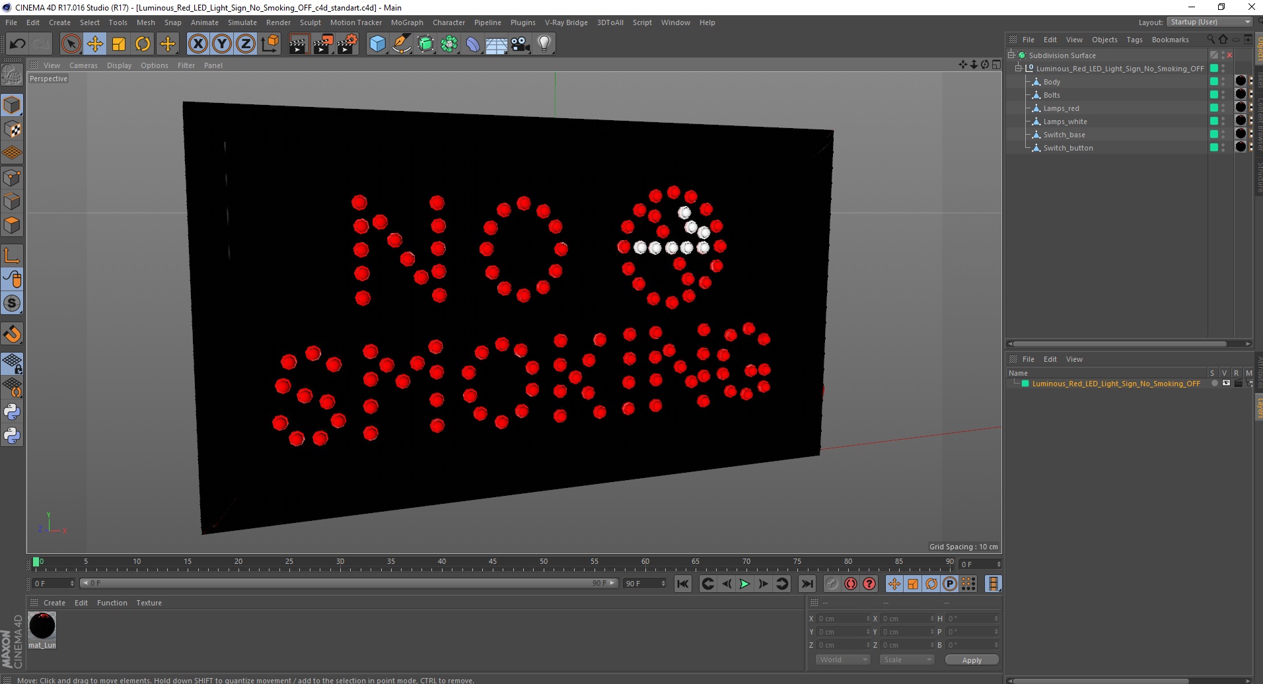
Task: Open the Spline pen tool
Action: point(401,44)
